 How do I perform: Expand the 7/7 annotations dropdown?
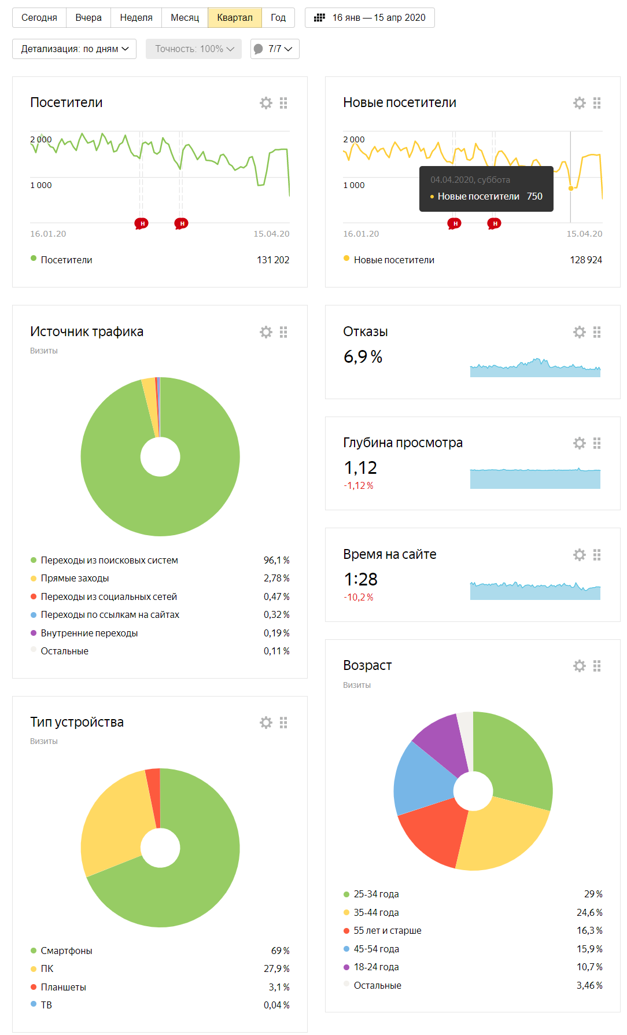pos(275,49)
